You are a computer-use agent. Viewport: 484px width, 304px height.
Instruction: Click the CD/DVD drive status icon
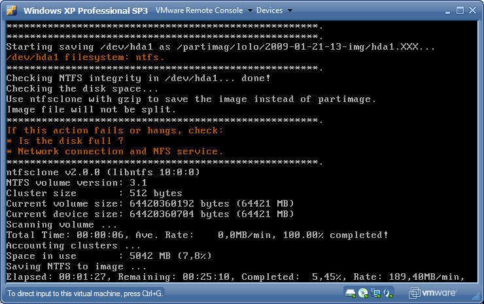(x=363, y=293)
